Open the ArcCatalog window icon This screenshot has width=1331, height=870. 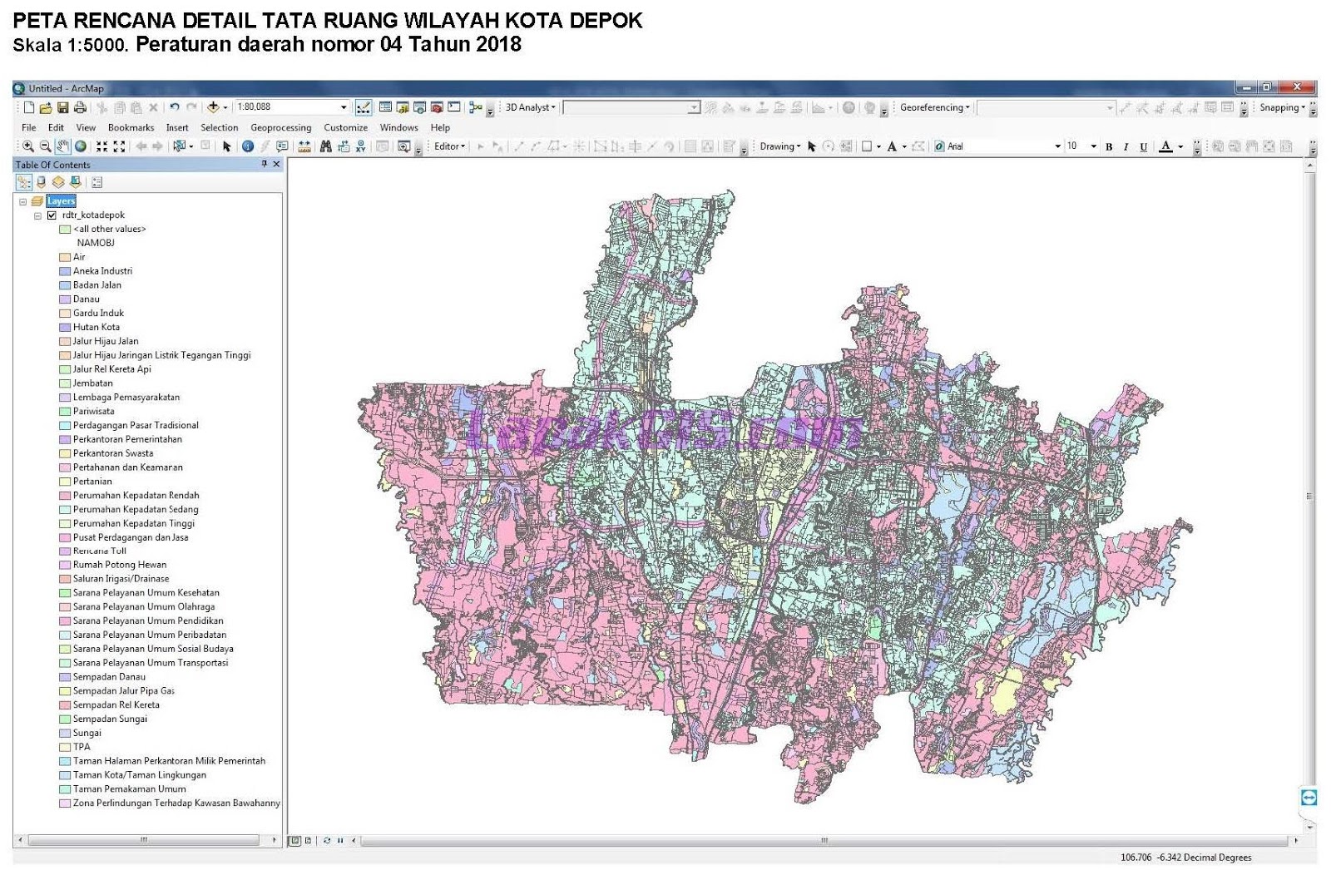(403, 106)
